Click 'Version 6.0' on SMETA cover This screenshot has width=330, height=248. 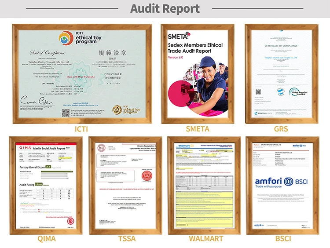[x=175, y=57]
